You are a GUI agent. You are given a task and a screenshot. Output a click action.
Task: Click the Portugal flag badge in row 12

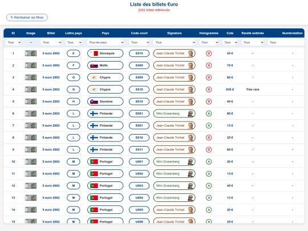click(x=106, y=185)
